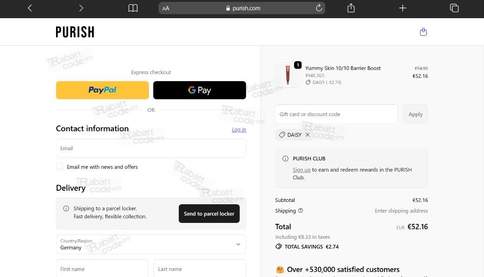This screenshot has height=277, width=484.
Task: Tap the Safari share icon
Action: point(351,8)
